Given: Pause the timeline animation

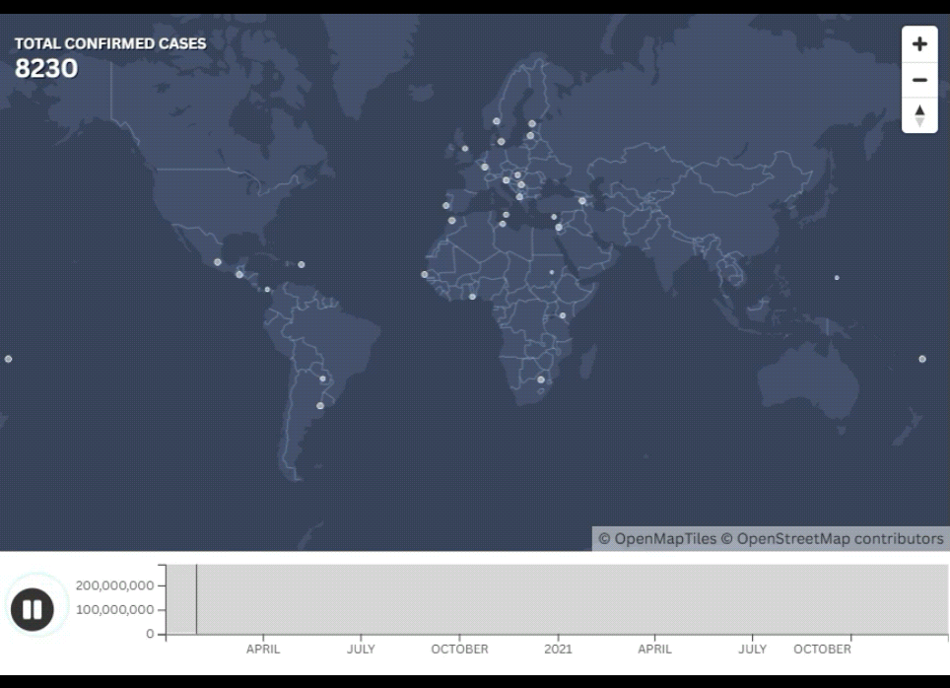Looking at the screenshot, I should point(33,609).
